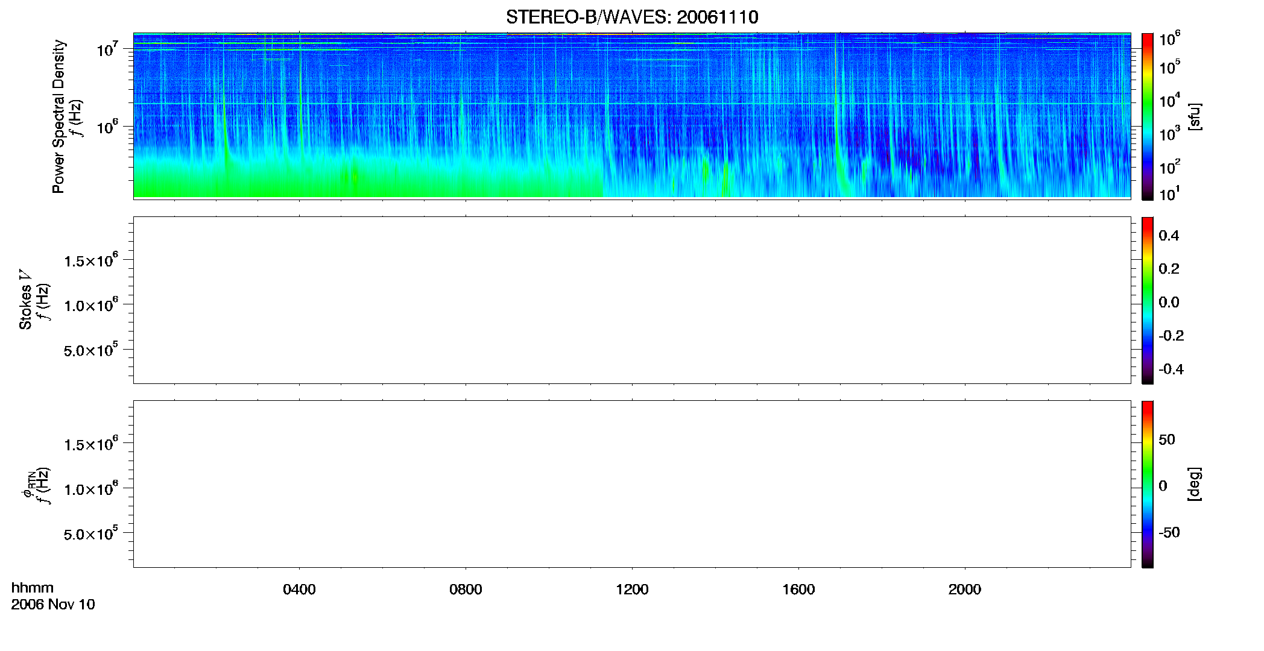Click the 2000 time tick label

coord(965,590)
